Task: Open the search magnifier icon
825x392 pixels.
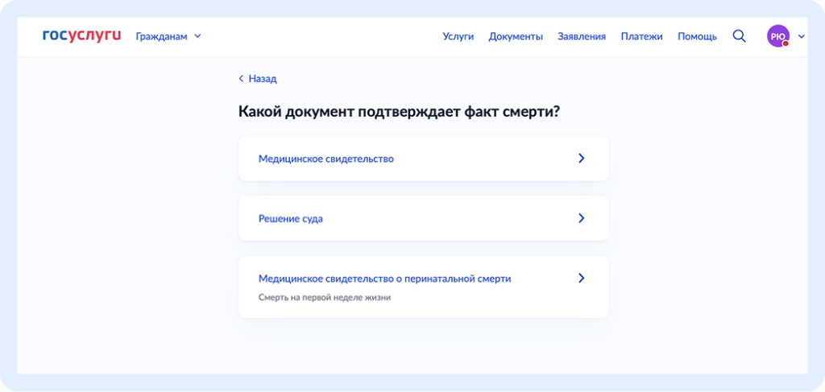Action: click(740, 36)
